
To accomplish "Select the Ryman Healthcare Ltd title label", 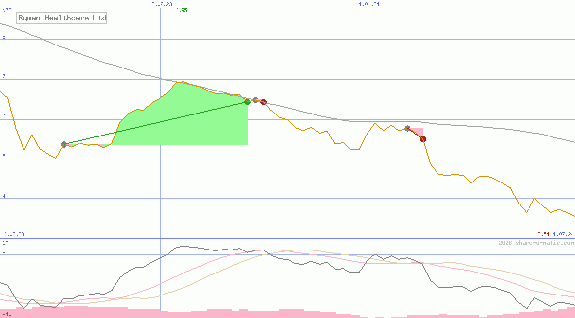I will pos(61,18).
